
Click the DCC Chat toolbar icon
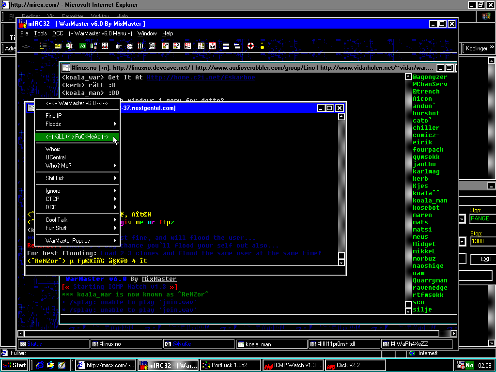176,46
